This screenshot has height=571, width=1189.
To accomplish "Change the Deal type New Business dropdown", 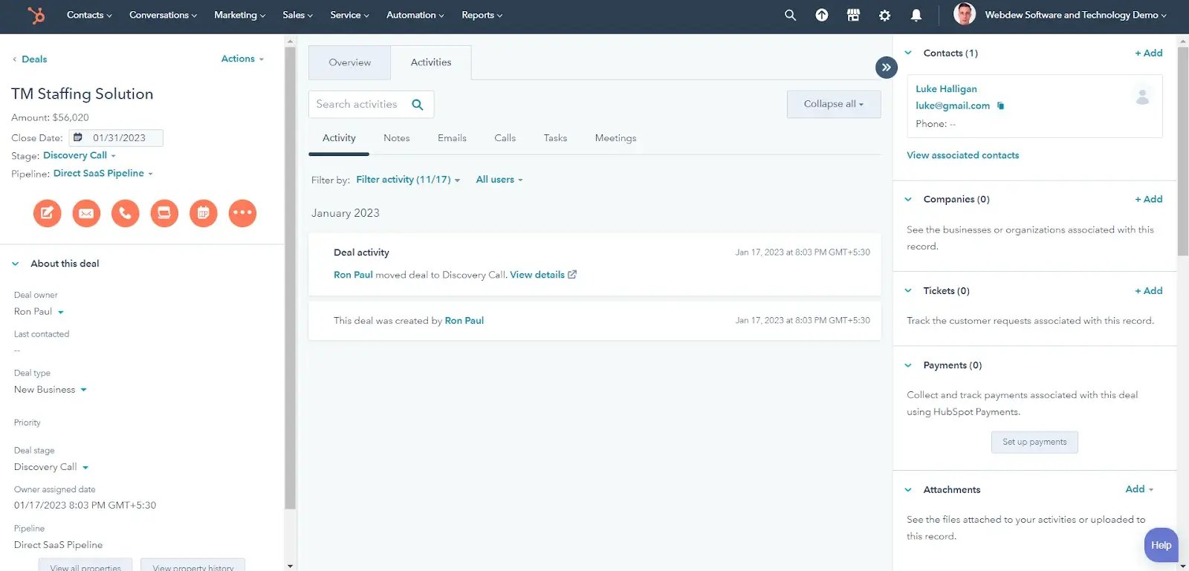I will (x=51, y=390).
